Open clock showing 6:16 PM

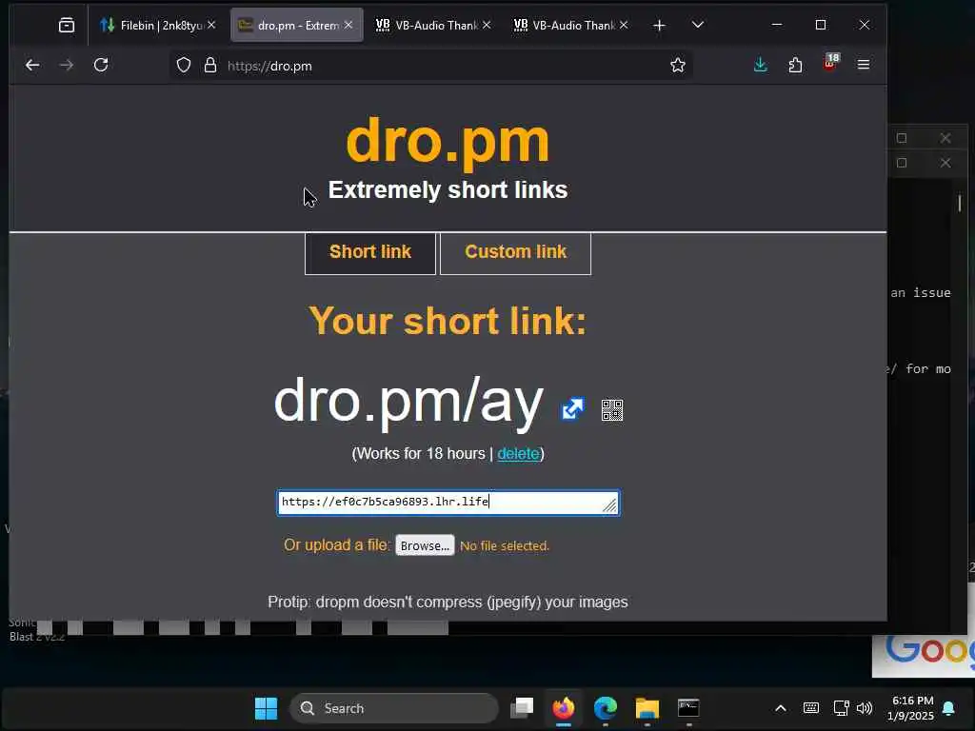[910, 708]
